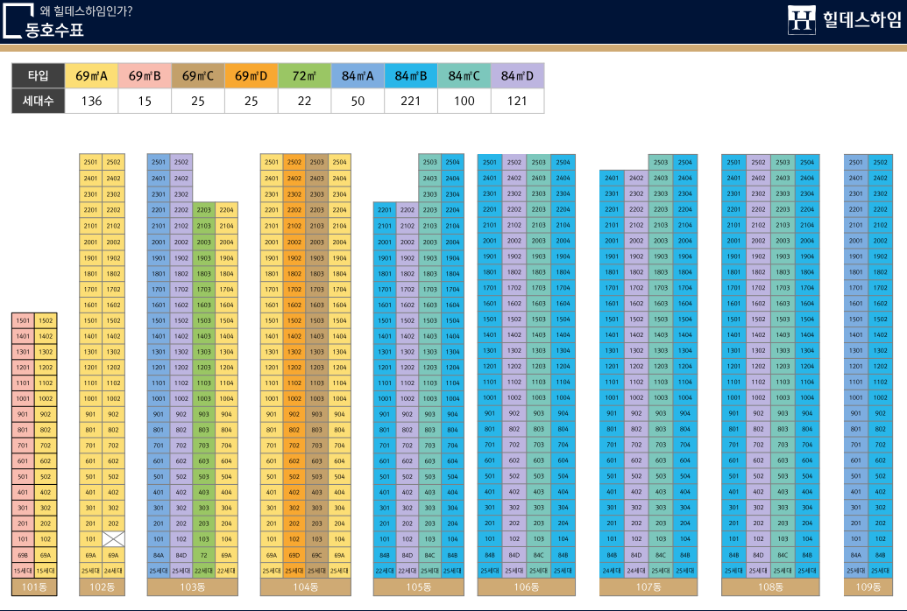
Task: Click household count 221 in legend
Action: point(411,102)
